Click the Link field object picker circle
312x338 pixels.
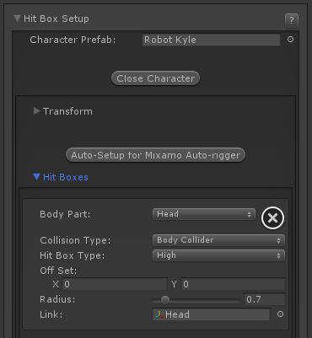[280, 314]
